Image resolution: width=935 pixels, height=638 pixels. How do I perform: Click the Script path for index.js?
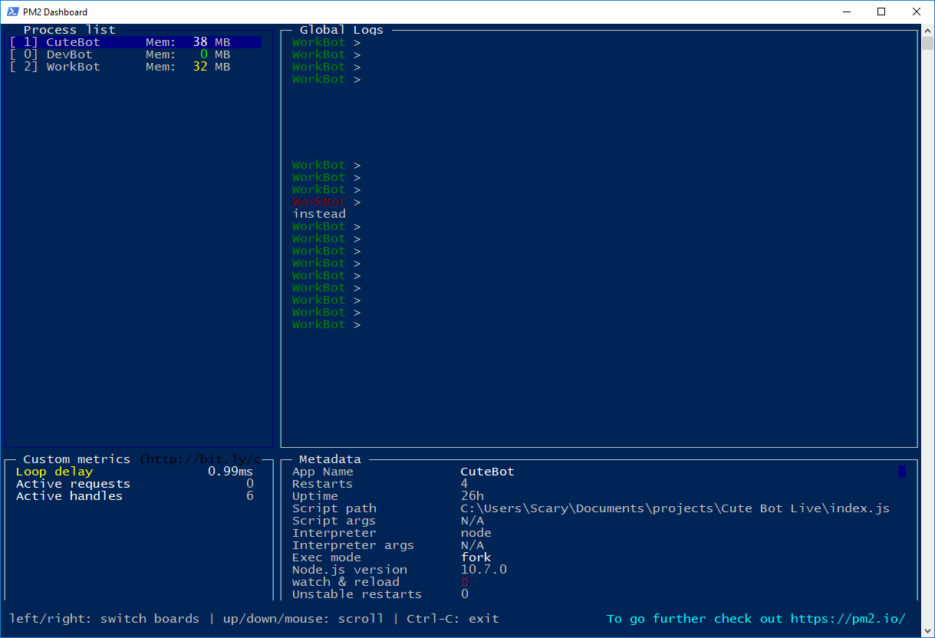tap(675, 508)
